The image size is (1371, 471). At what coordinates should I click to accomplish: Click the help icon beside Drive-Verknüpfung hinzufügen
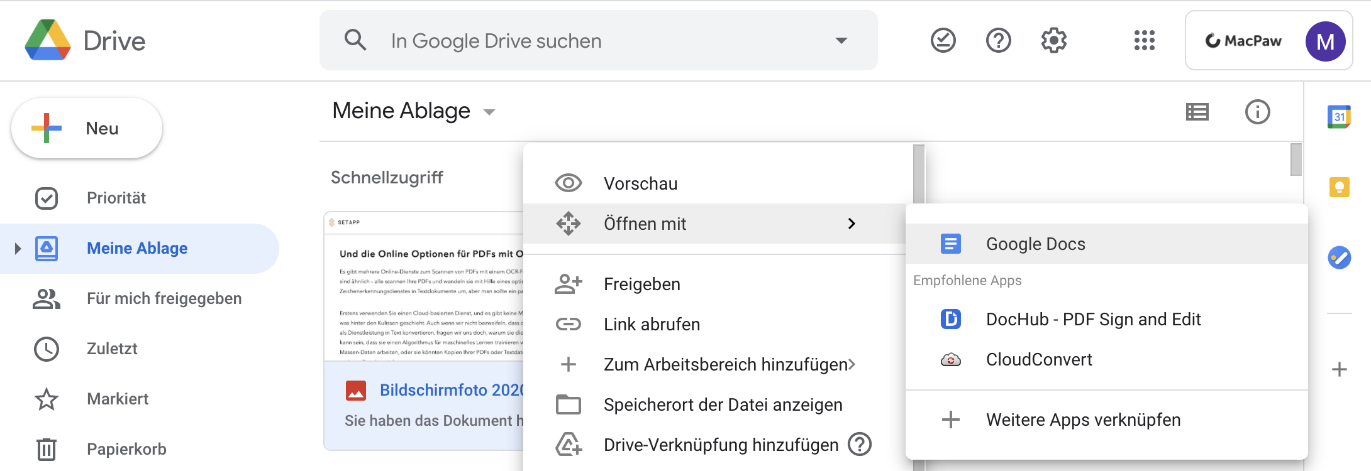pos(860,445)
